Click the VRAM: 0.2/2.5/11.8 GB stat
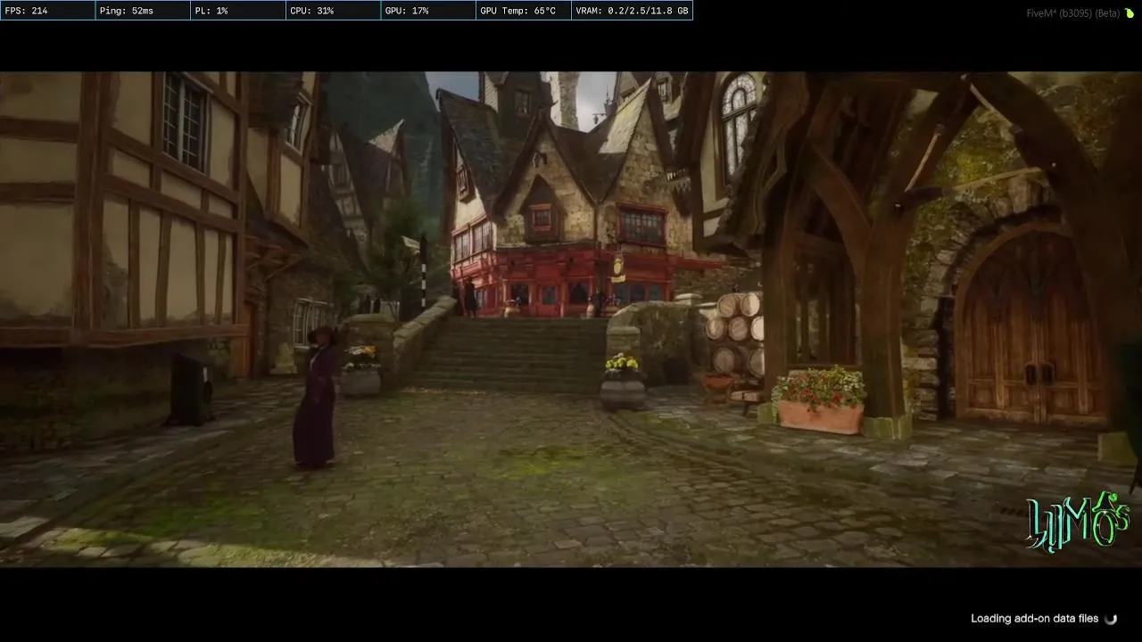 coord(632,11)
